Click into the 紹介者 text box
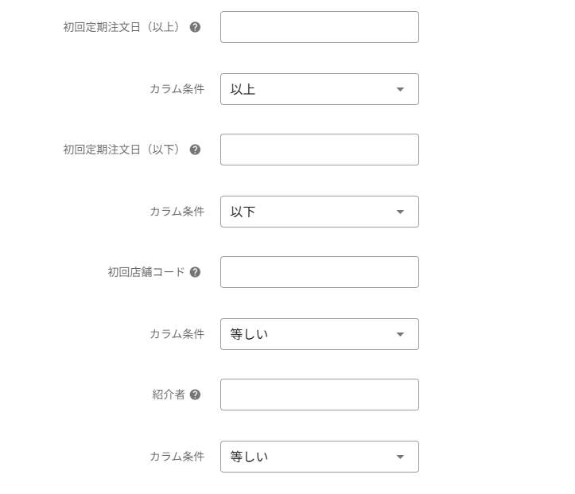This screenshot has height=494, width=575. click(319, 395)
